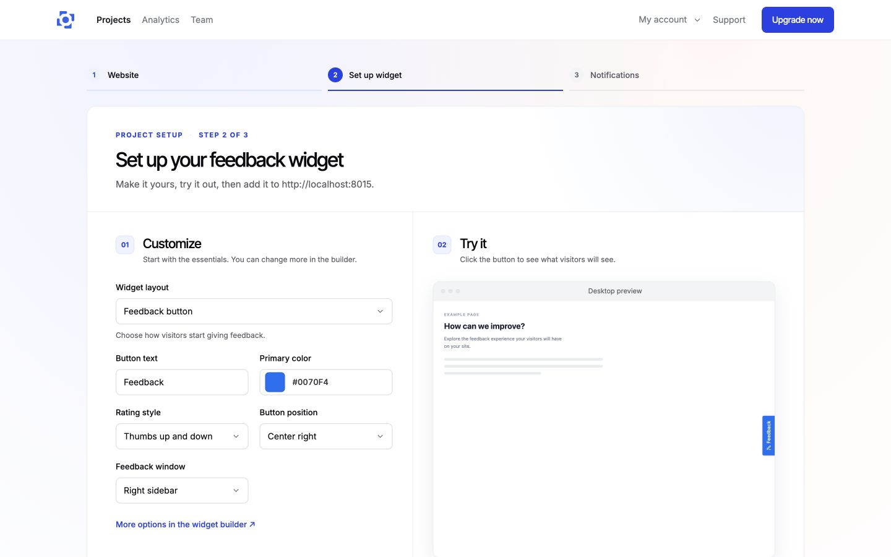Click the 'How can we improve?' preview heading

point(484,326)
